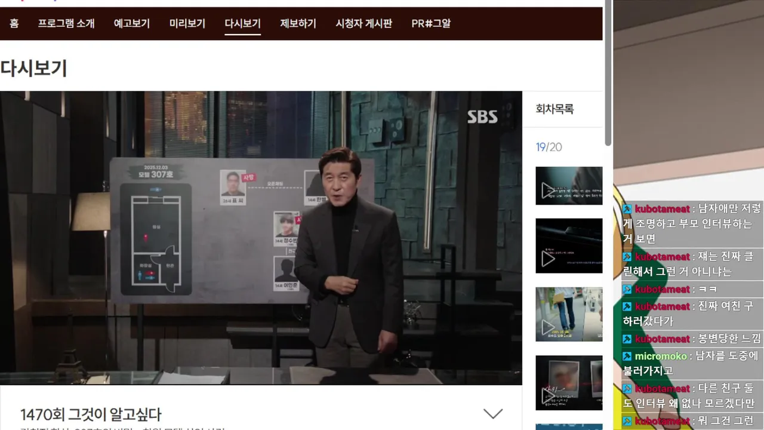Play the fourth thumbnail with blurred photos

(569, 383)
